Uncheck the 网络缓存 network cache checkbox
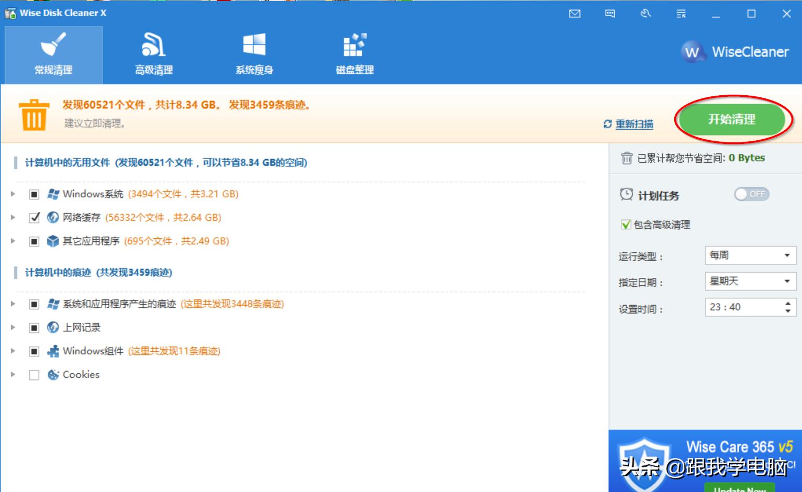802x492 pixels. 35,218
